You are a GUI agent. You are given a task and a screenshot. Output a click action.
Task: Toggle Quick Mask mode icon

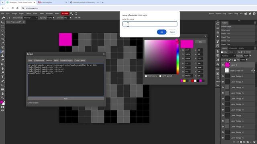pos(2,107)
